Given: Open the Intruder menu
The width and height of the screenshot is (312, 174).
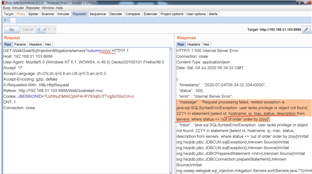Looking at the screenshot, I should 18,8.
